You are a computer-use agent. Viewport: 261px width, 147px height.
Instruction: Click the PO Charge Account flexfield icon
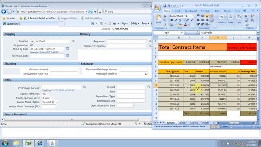84,87
